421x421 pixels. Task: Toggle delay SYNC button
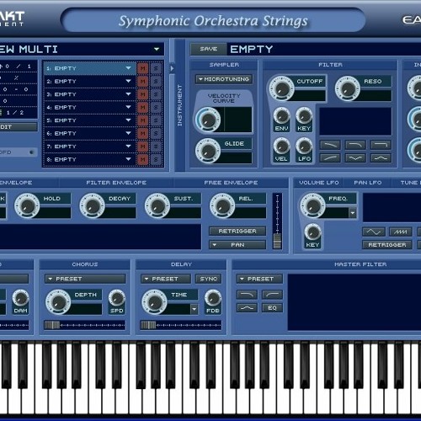[209, 279]
